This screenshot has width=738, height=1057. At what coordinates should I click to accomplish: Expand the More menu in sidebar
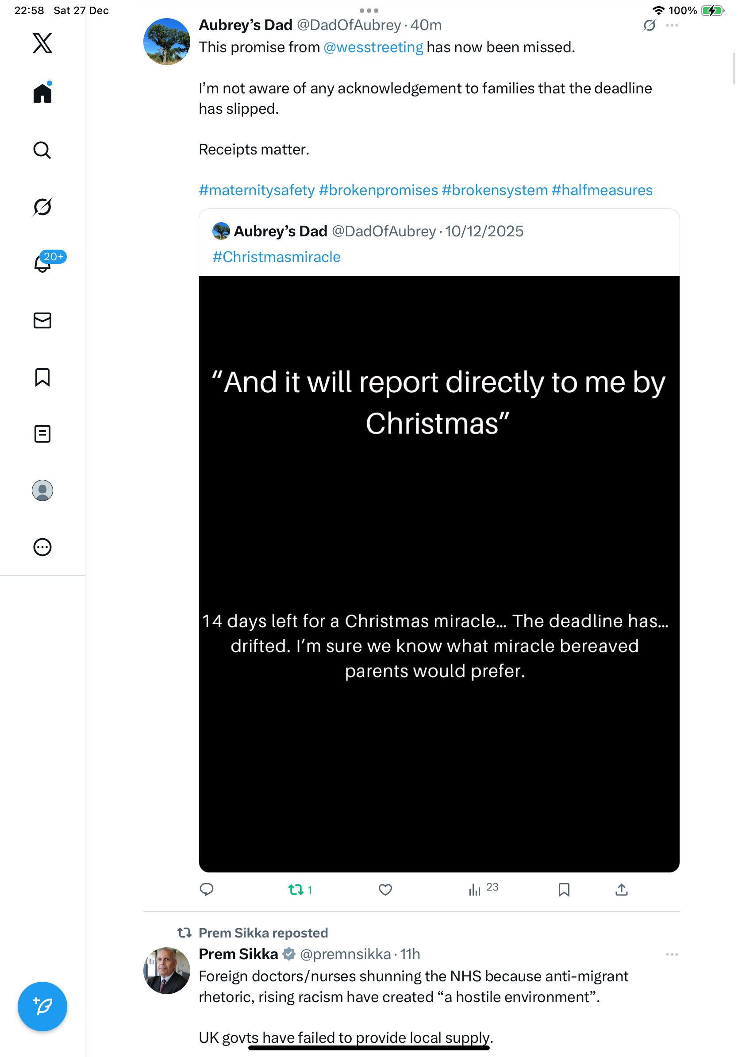coord(42,547)
